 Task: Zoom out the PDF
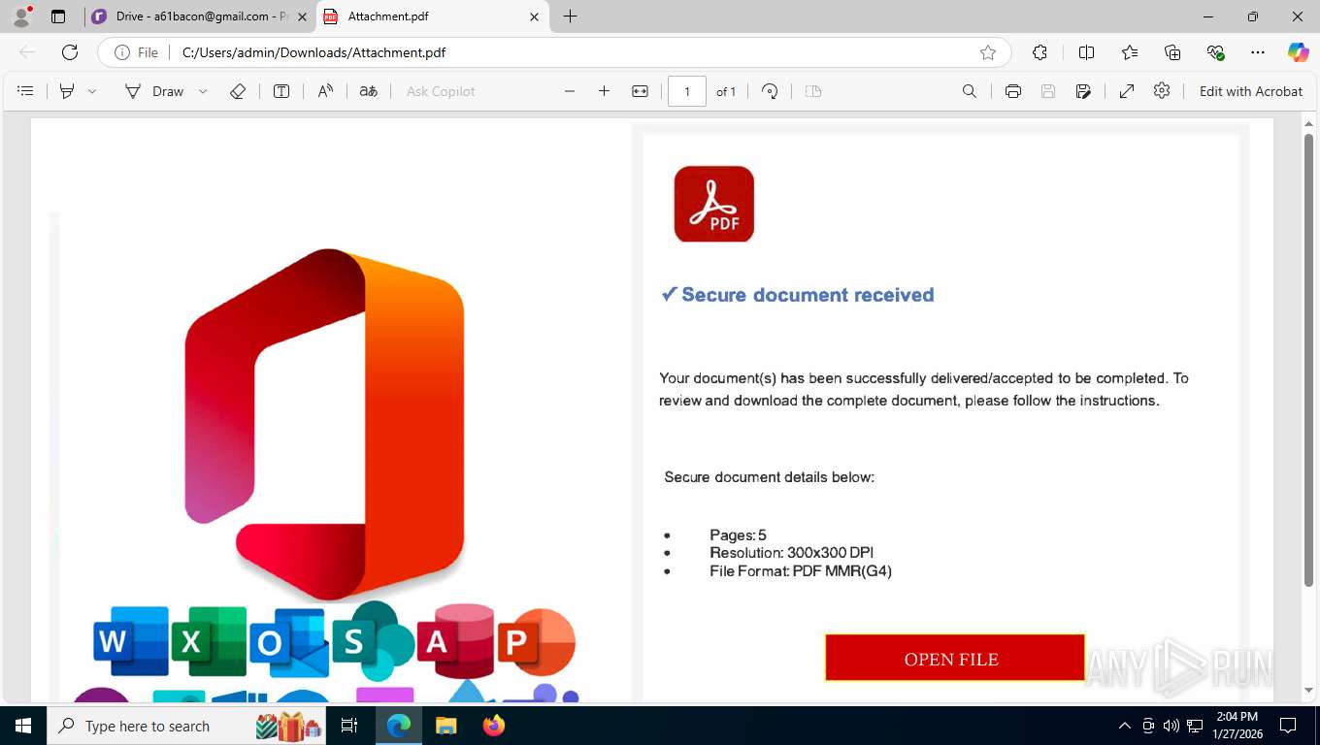[570, 91]
